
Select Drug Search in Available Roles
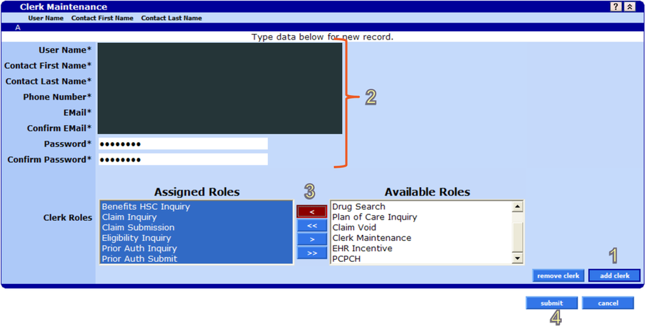[420, 206]
